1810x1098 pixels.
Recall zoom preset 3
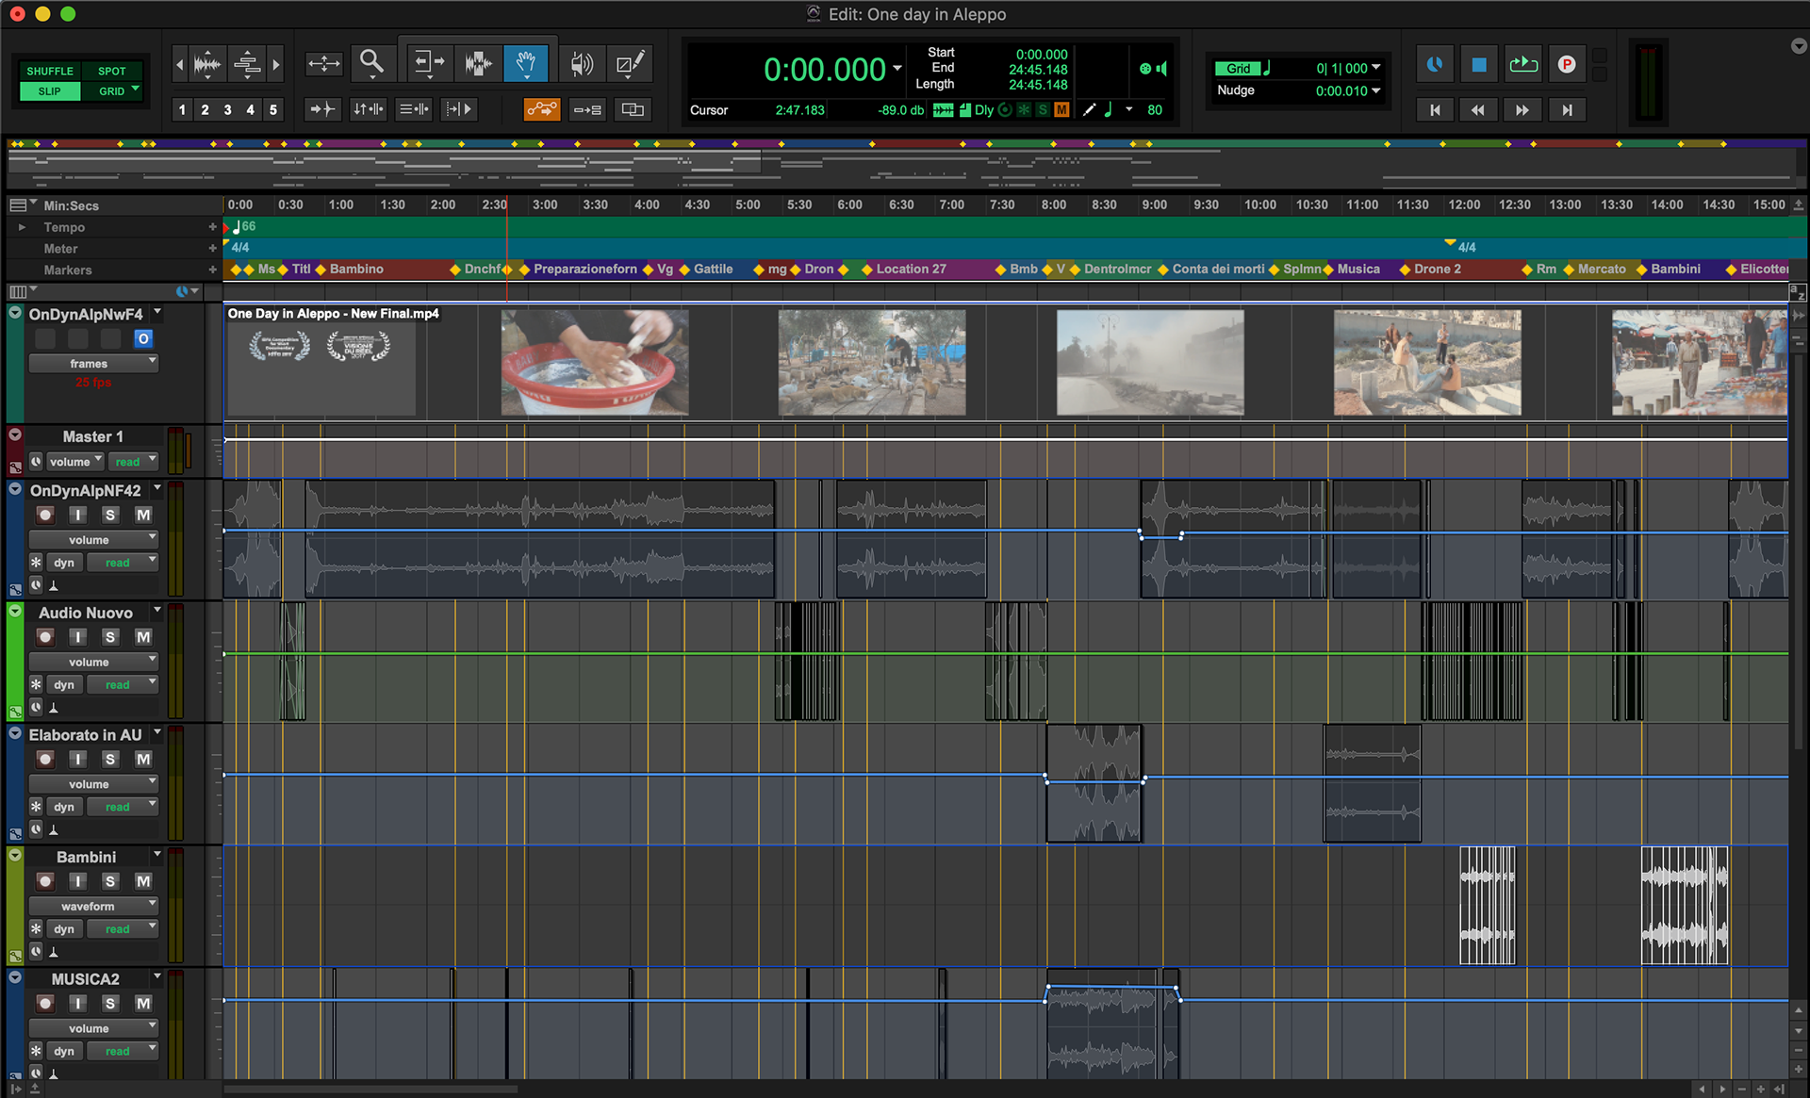pyautogui.click(x=227, y=109)
